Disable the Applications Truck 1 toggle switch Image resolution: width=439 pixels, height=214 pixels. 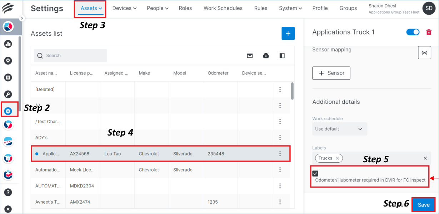click(413, 32)
